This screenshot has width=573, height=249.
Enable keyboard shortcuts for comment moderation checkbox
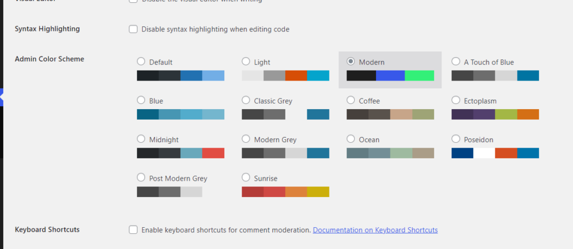click(x=133, y=229)
